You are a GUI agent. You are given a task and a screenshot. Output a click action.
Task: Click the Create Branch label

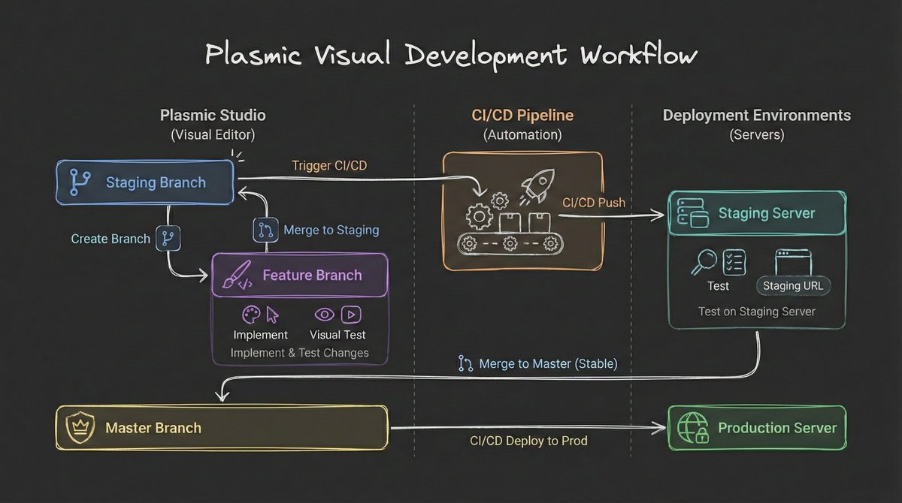(x=110, y=239)
